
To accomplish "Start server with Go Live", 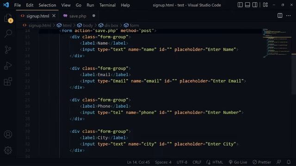I will pyautogui.click(x=238, y=162).
